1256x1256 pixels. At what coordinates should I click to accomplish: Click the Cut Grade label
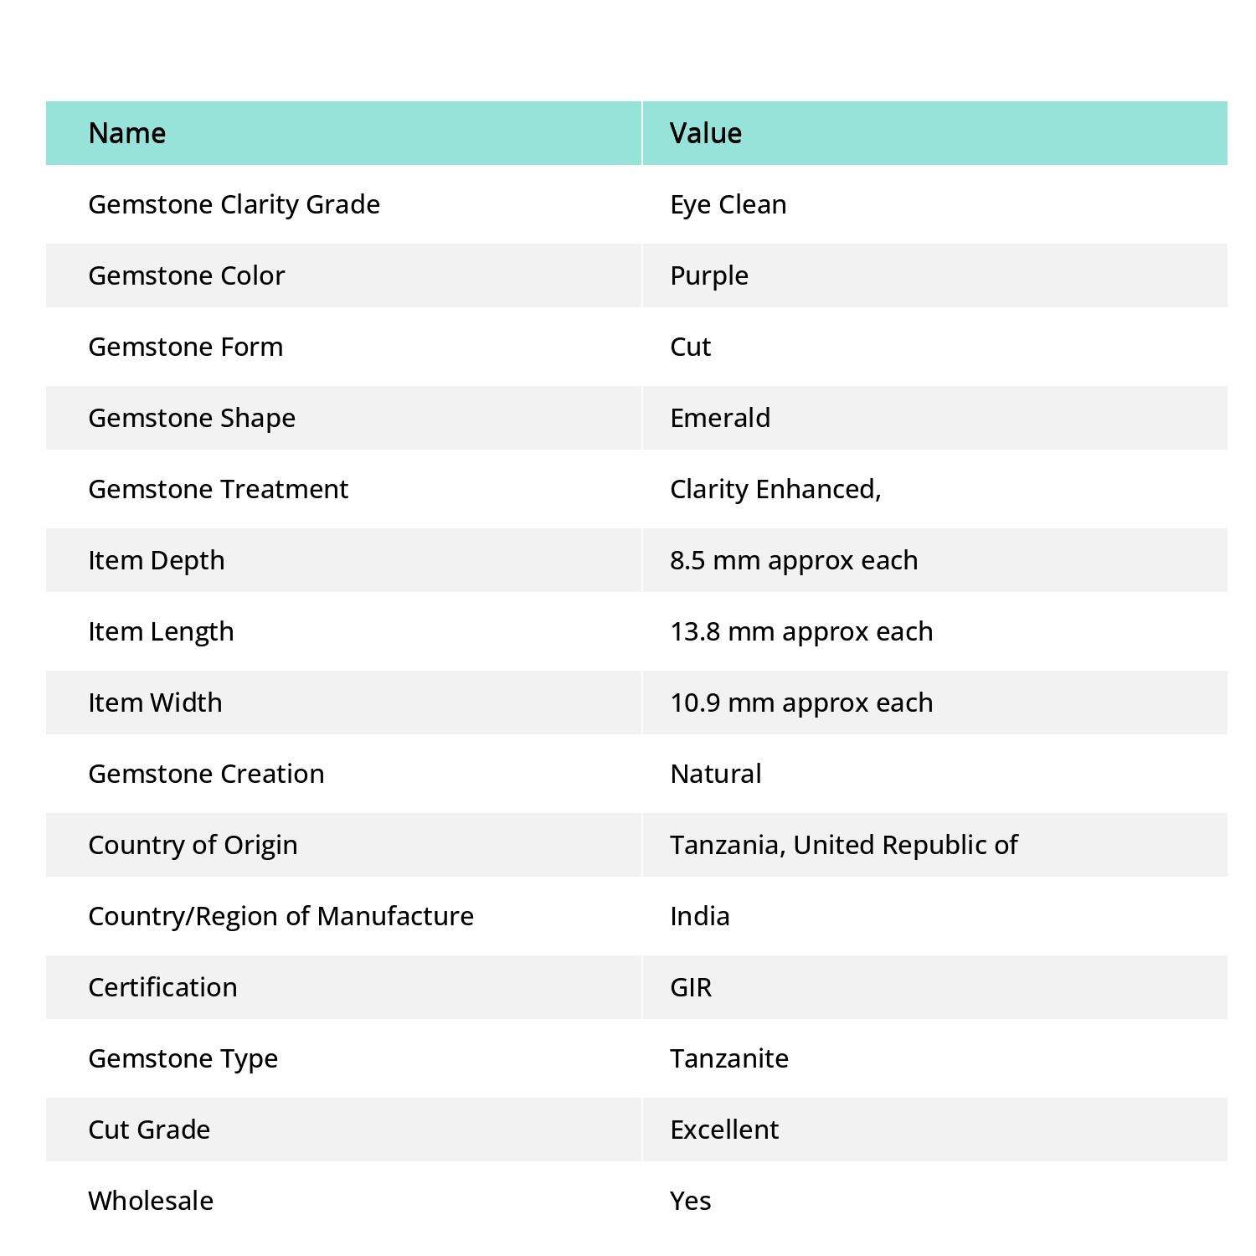point(149,1130)
